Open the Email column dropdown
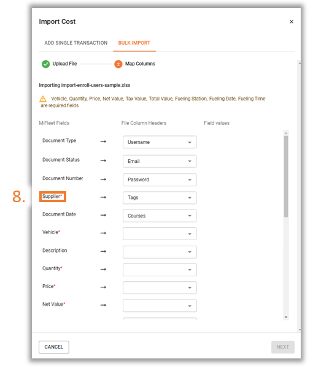Screen dimensions: 313x367 click(x=160, y=161)
